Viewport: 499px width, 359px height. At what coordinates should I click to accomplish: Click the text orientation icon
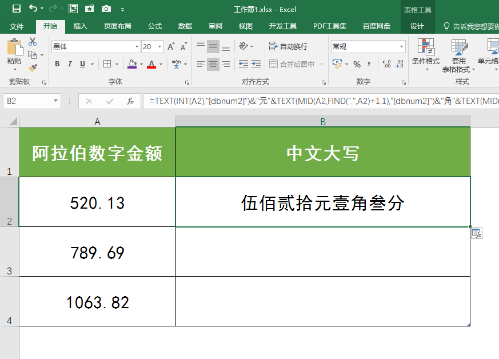click(243, 46)
